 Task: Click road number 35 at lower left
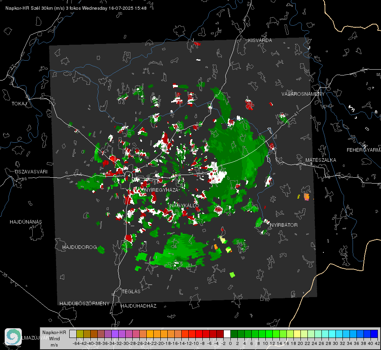point(5,275)
